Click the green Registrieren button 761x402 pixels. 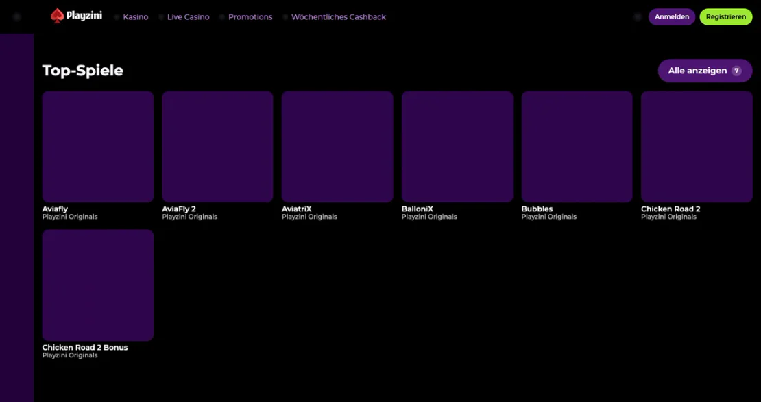pos(726,17)
